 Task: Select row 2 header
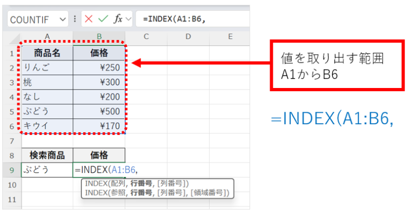(x=12, y=68)
